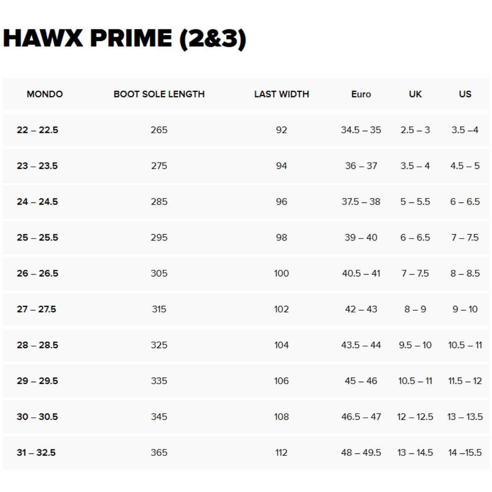
Task: Click the 14 –15.5 US size cell
Action: [x=465, y=453]
